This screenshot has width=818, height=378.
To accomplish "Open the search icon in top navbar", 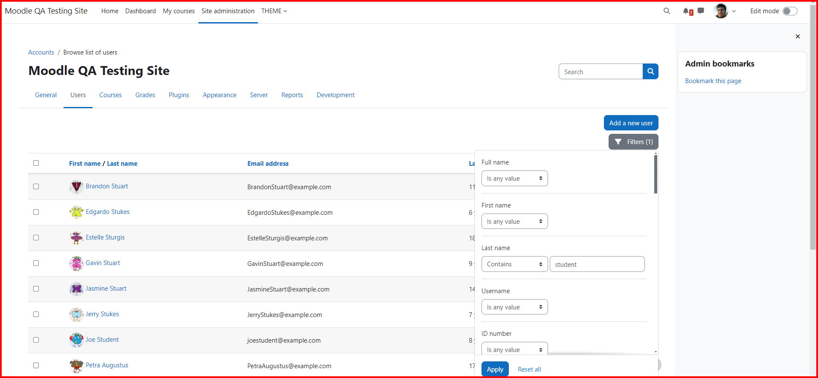I will coord(667,11).
